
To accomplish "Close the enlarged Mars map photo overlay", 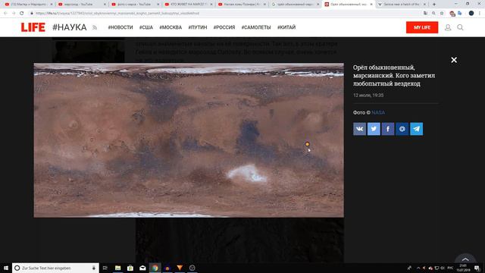I will pos(454,60).
